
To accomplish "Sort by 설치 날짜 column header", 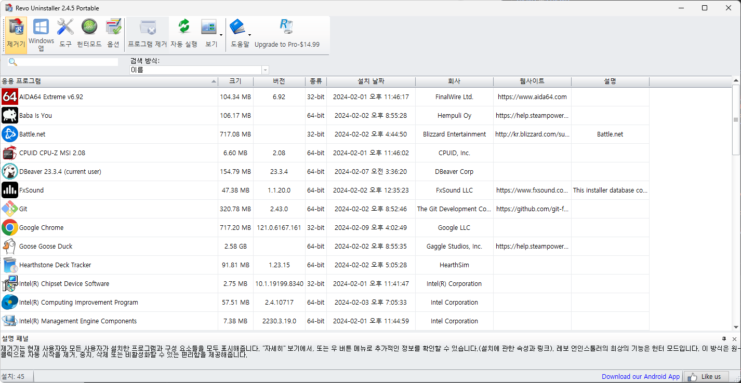I will coord(371,81).
